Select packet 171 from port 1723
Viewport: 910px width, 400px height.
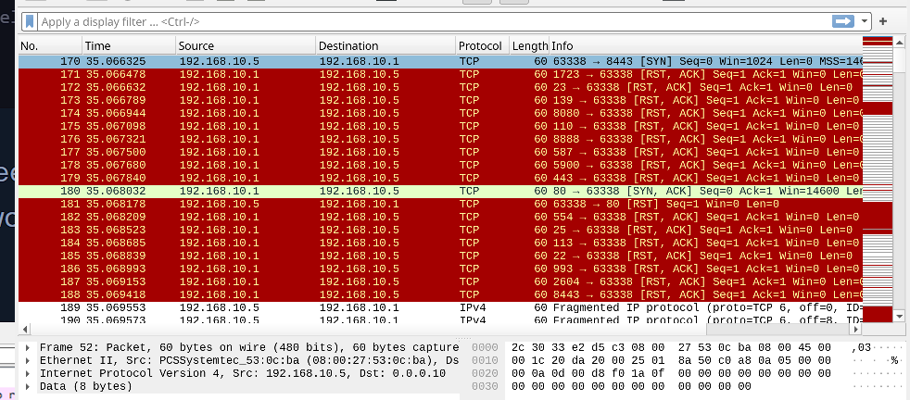tap(440, 74)
